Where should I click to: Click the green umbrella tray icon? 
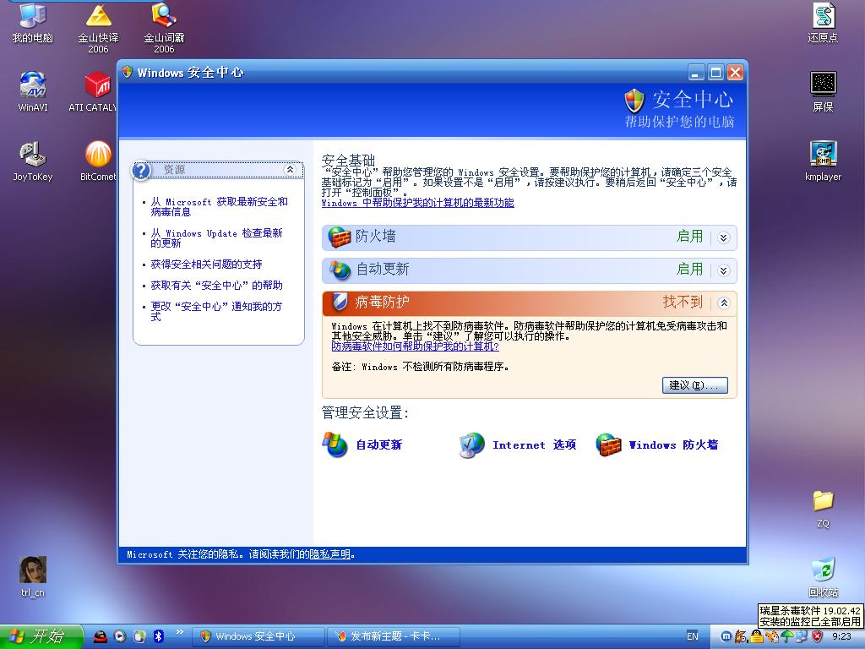click(x=787, y=636)
